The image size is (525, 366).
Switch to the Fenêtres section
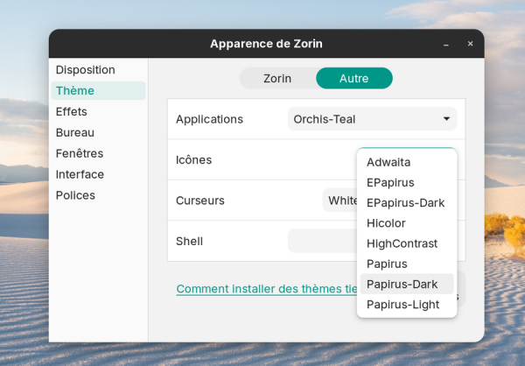click(80, 153)
